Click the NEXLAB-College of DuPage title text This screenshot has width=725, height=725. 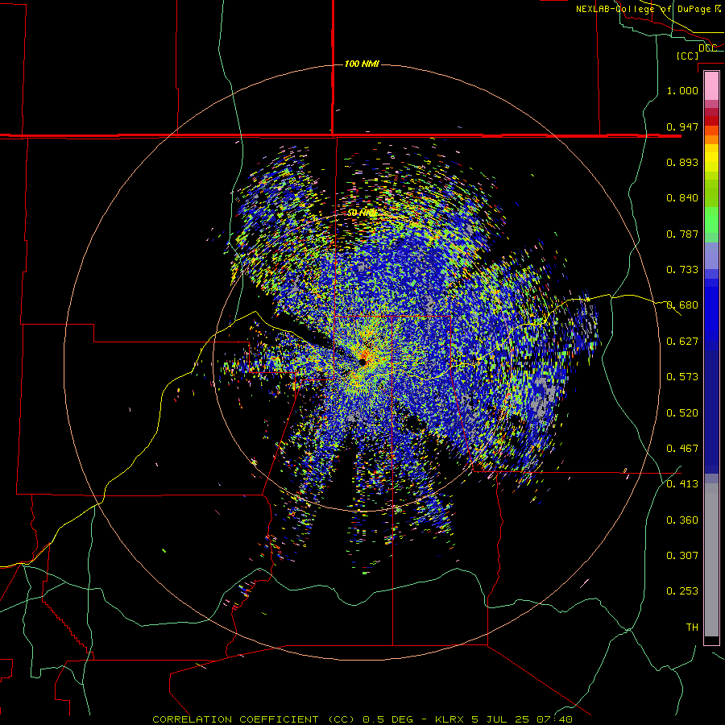pyautogui.click(x=648, y=9)
